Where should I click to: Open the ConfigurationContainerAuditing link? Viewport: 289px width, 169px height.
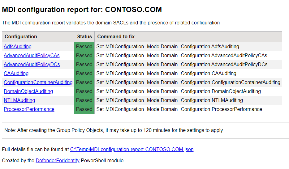[38, 82]
